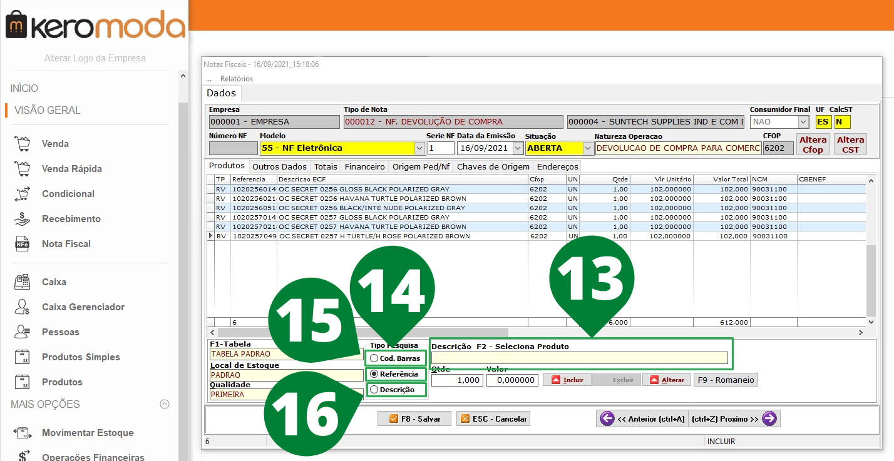Select the Produtos Simples box icon
Screen dimensions: 894x461
click(x=23, y=357)
